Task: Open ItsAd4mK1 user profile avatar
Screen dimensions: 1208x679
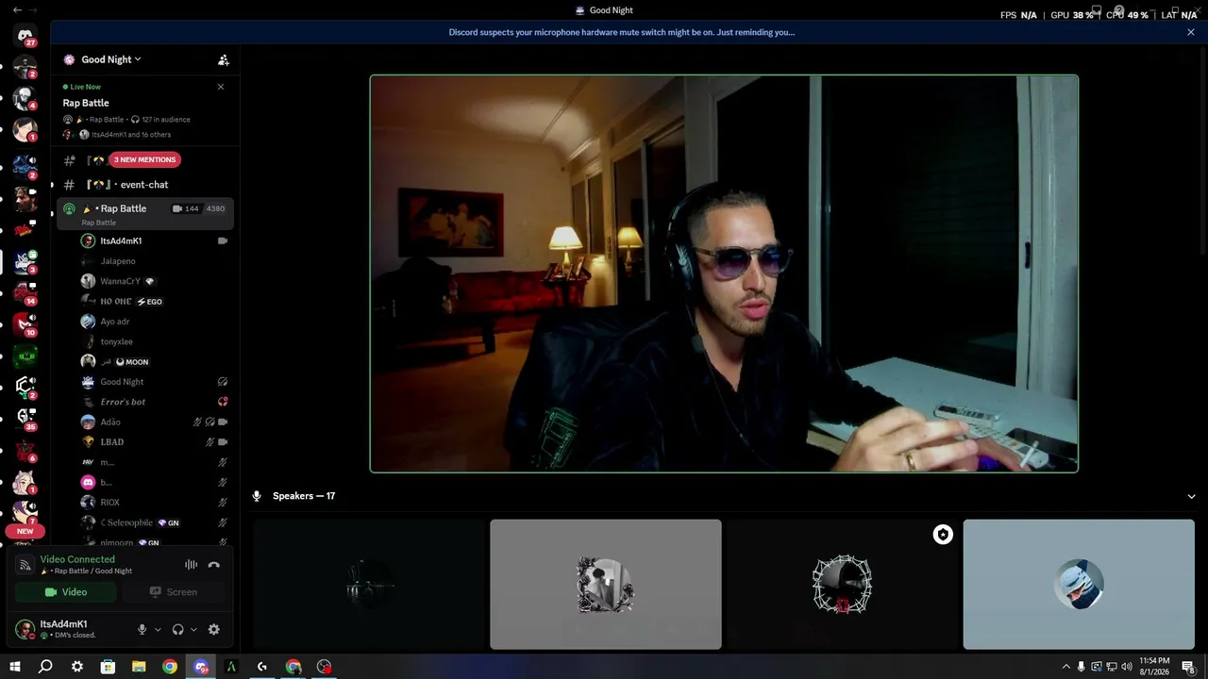Action: (25, 629)
